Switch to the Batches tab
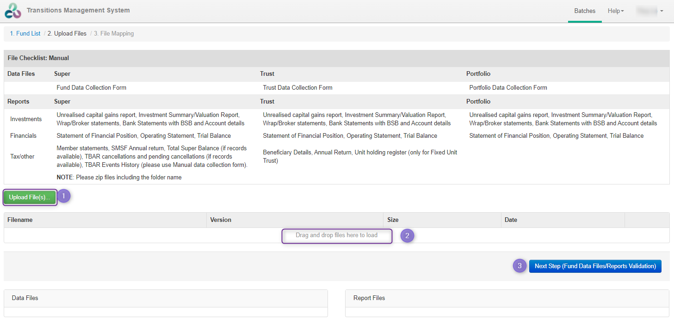This screenshot has width=674, height=325. tap(584, 11)
